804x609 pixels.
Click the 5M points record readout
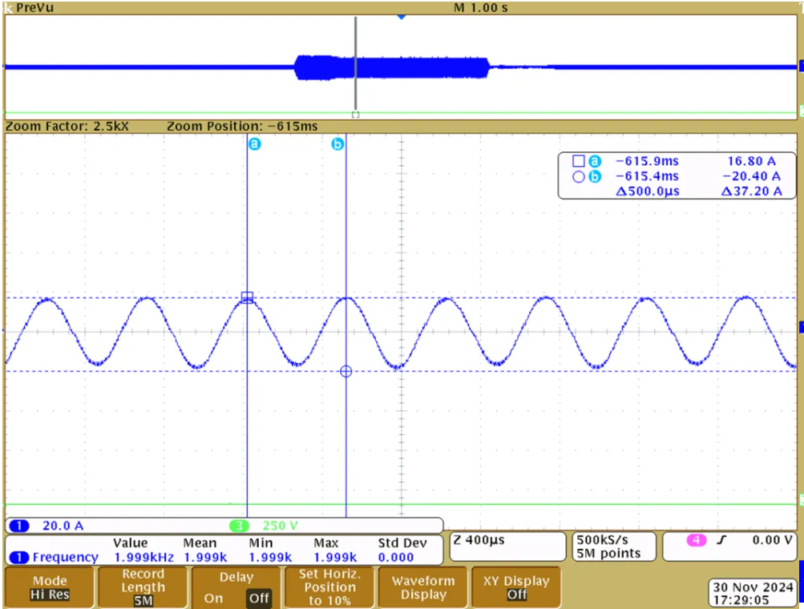[608, 554]
